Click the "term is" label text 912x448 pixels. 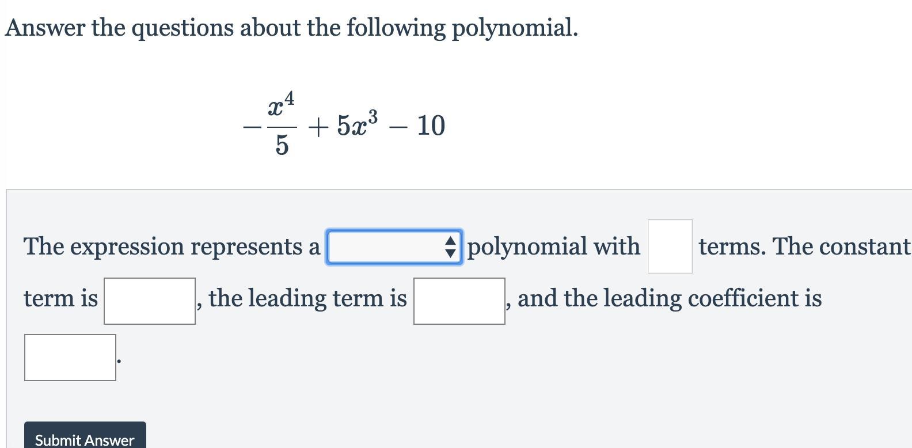(60, 298)
